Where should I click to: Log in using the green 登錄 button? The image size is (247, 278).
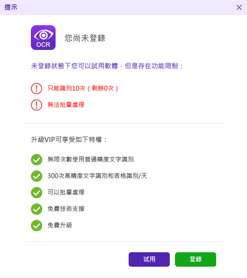196,259
